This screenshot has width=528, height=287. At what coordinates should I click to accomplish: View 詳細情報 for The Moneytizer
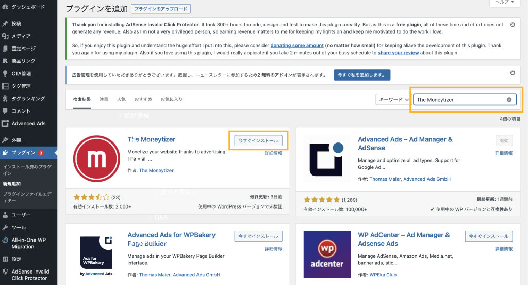point(273,153)
